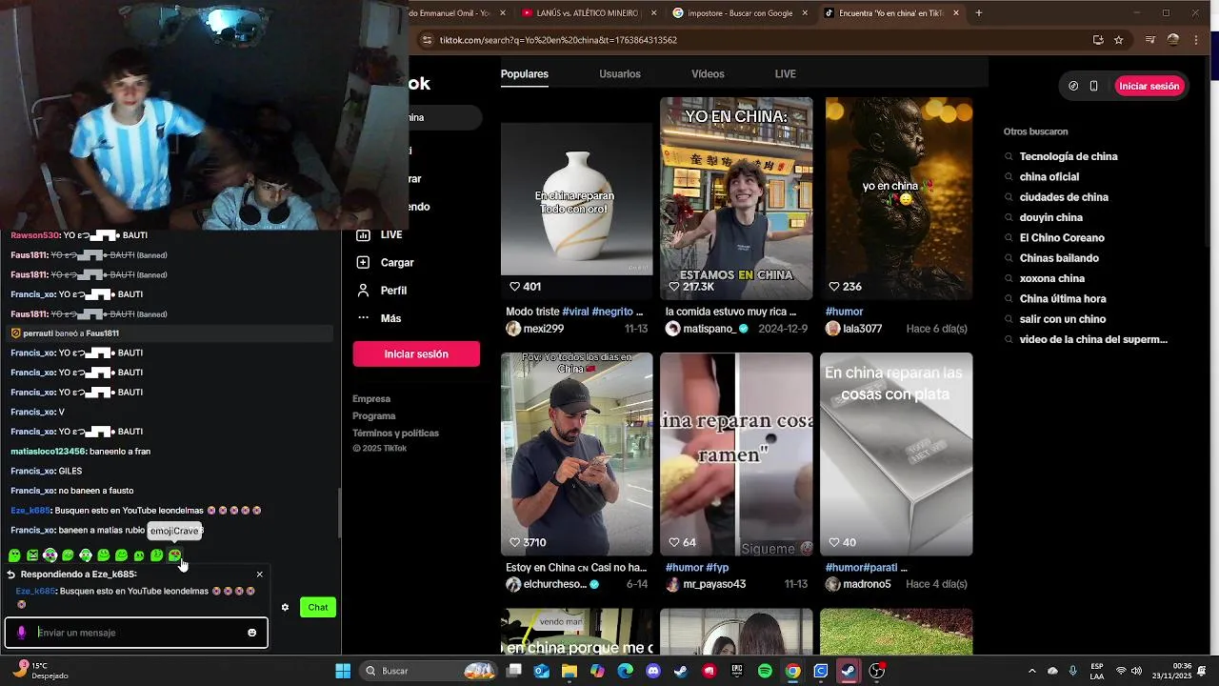Click the mexi299 username link
This screenshot has width=1219, height=686.
pos(543,329)
